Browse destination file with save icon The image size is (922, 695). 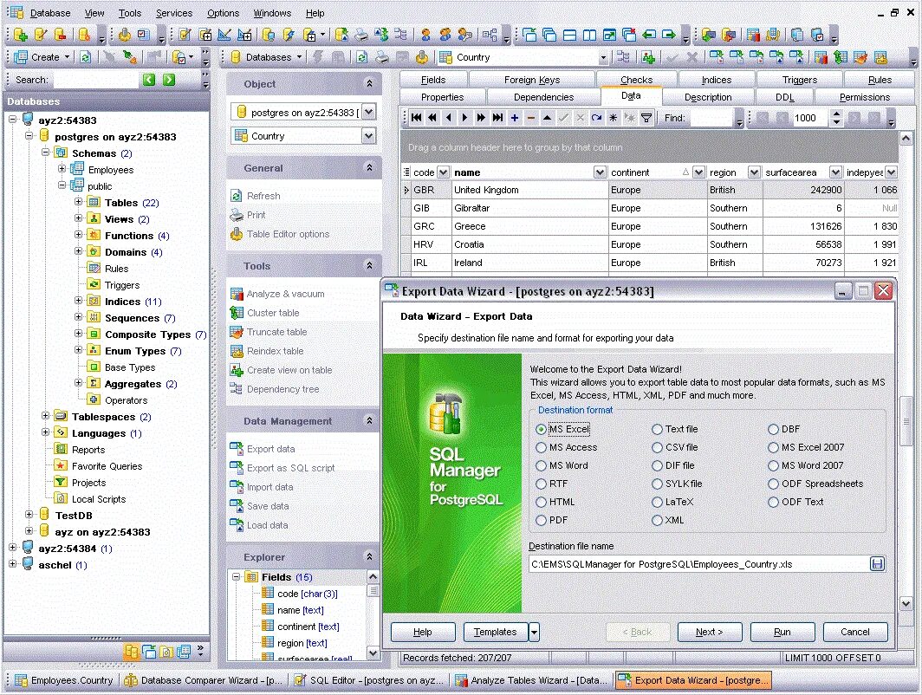tap(877, 564)
